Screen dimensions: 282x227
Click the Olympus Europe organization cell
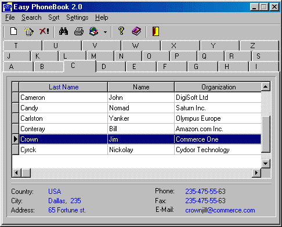coord(218,118)
